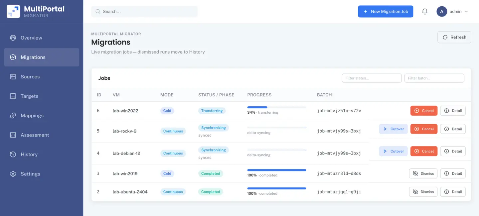Screen dimensions: 479x216
Task: Click the MultiPortal Migrator logo icon
Action: click(13, 11)
